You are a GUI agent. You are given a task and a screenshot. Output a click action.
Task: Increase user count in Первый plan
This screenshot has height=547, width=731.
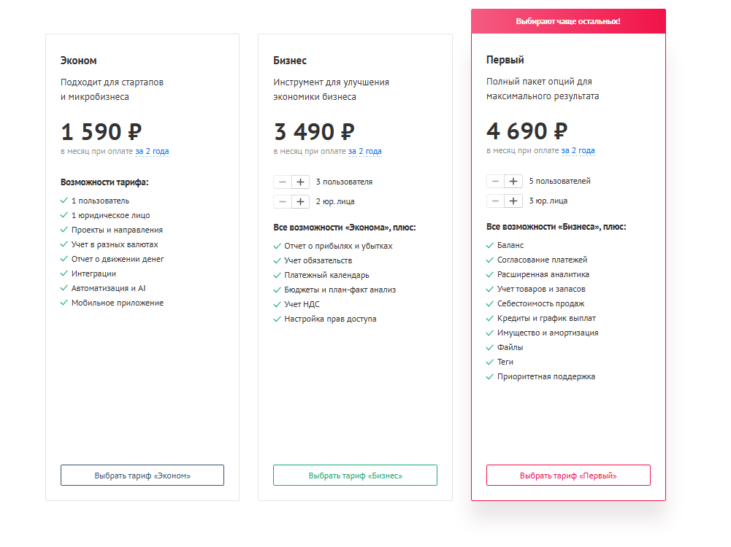click(513, 182)
